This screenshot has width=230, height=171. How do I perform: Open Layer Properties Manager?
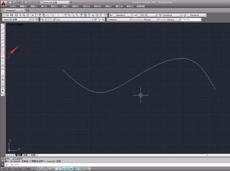click(x=42, y=20)
